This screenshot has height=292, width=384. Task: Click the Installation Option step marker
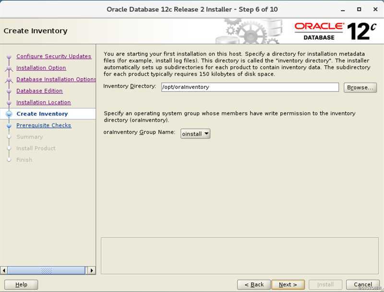(9, 68)
